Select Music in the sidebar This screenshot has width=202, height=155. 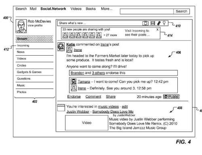tap(34, 85)
